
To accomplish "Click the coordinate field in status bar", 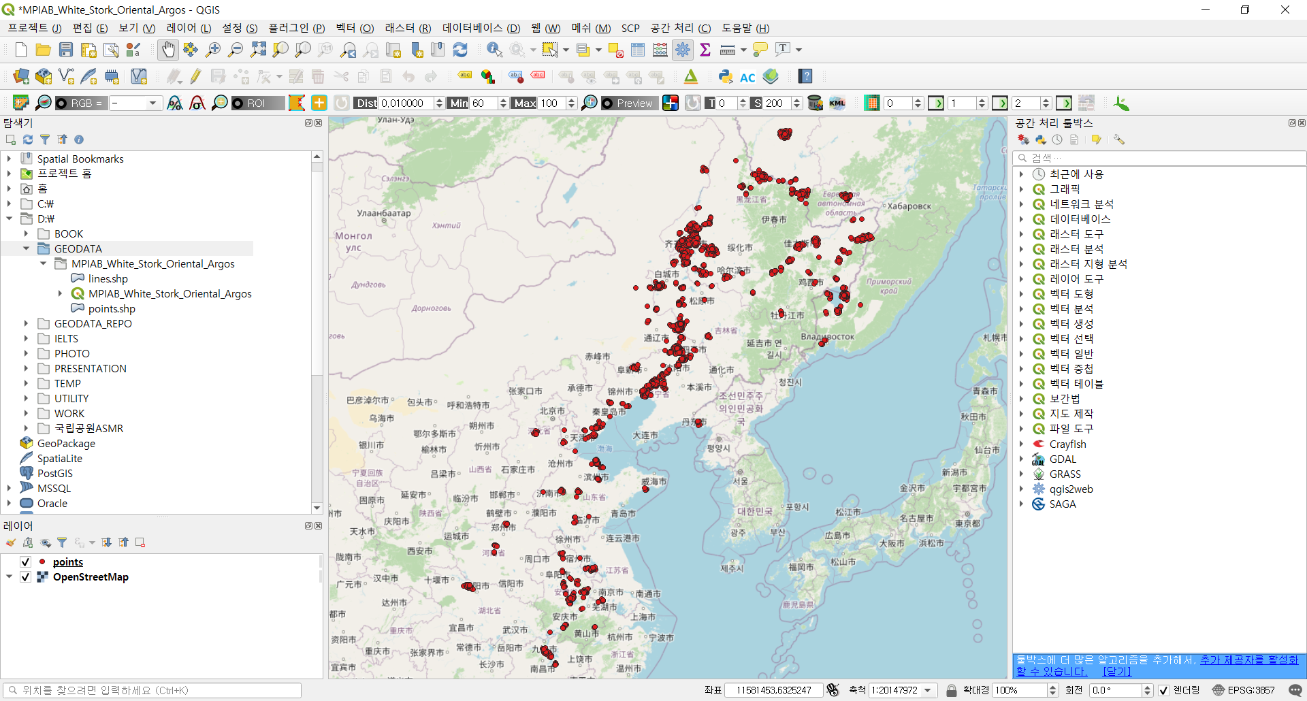I will [x=774, y=690].
